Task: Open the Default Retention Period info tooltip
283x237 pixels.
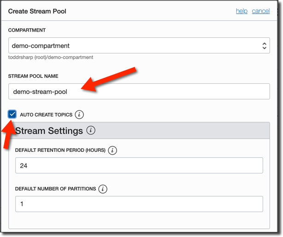Action: (112, 150)
